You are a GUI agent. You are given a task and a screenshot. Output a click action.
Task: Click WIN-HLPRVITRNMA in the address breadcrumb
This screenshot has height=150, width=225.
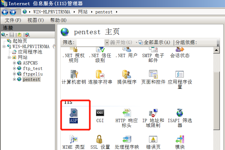coord(52,12)
